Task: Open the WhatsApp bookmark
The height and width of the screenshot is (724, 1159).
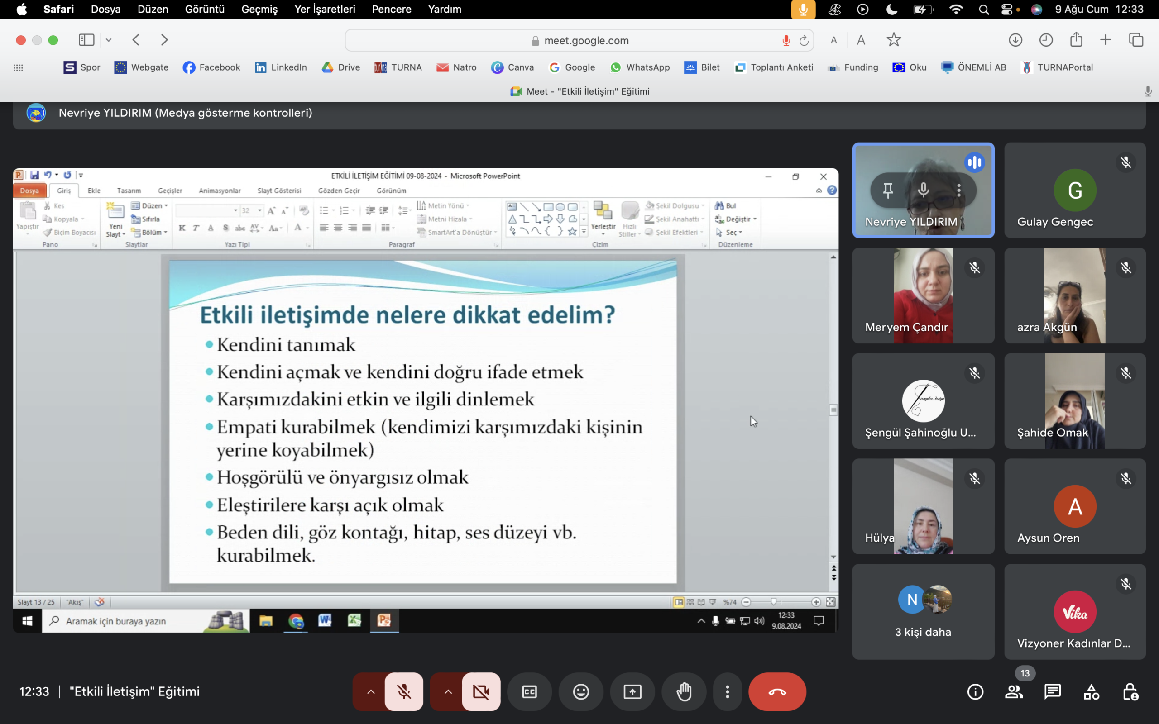Action: tap(640, 67)
